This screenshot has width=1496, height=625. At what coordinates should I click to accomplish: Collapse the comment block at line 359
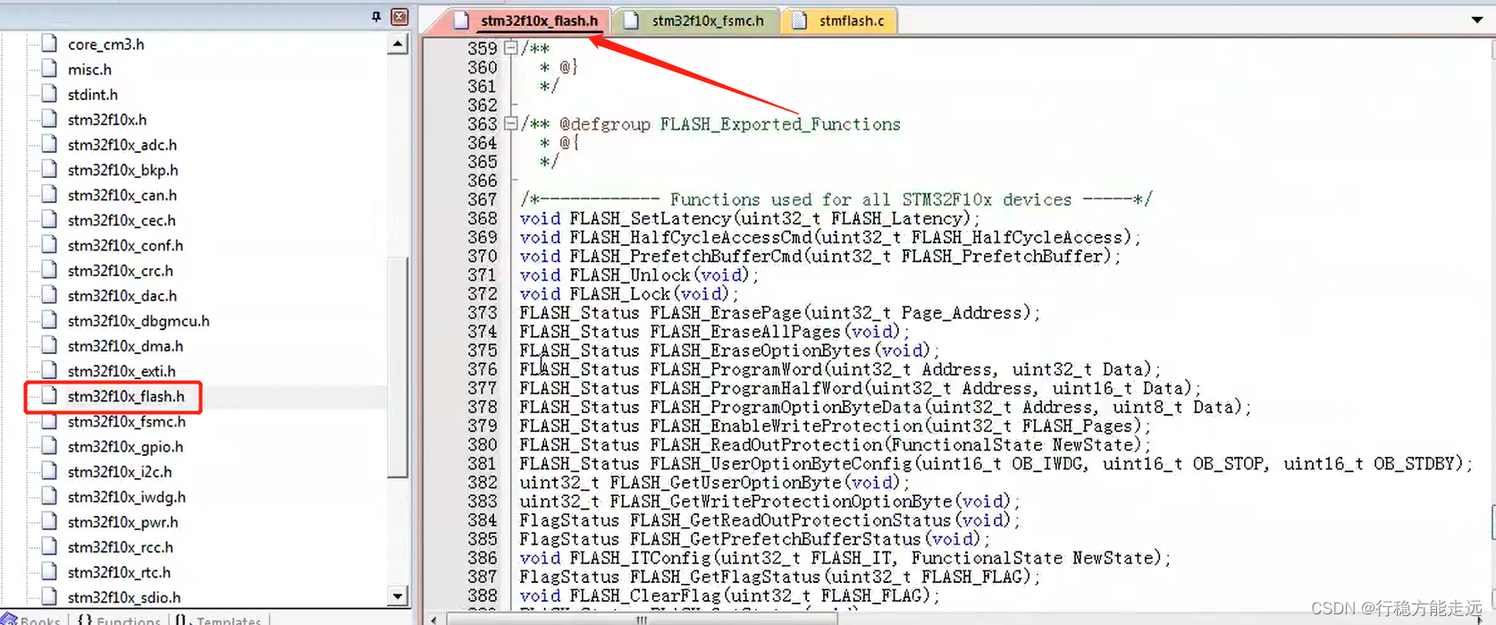[510, 48]
